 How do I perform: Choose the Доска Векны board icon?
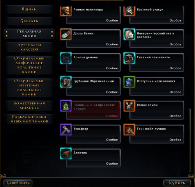pyautogui.click(x=66, y=34)
